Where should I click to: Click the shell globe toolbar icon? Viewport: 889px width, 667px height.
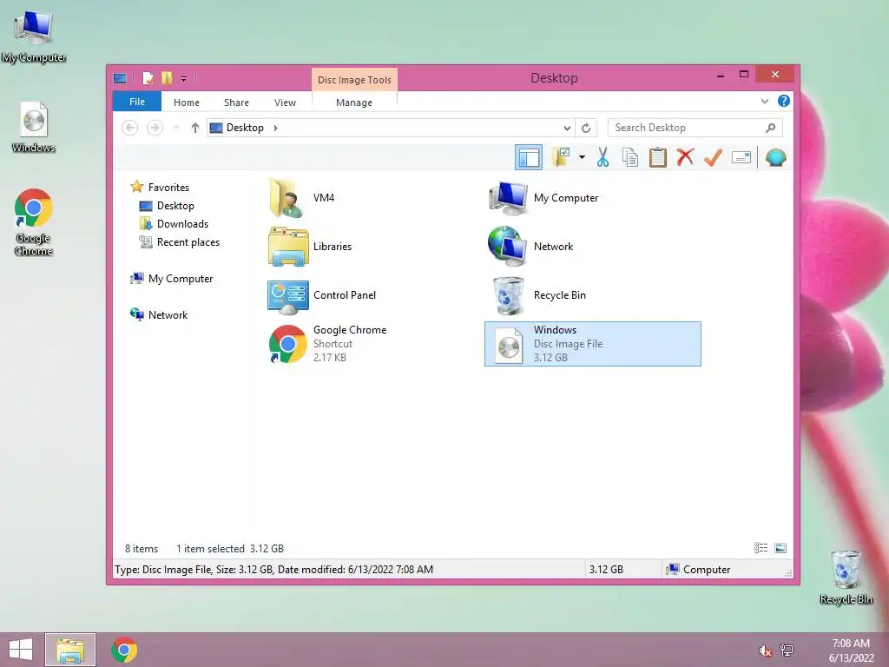point(775,157)
